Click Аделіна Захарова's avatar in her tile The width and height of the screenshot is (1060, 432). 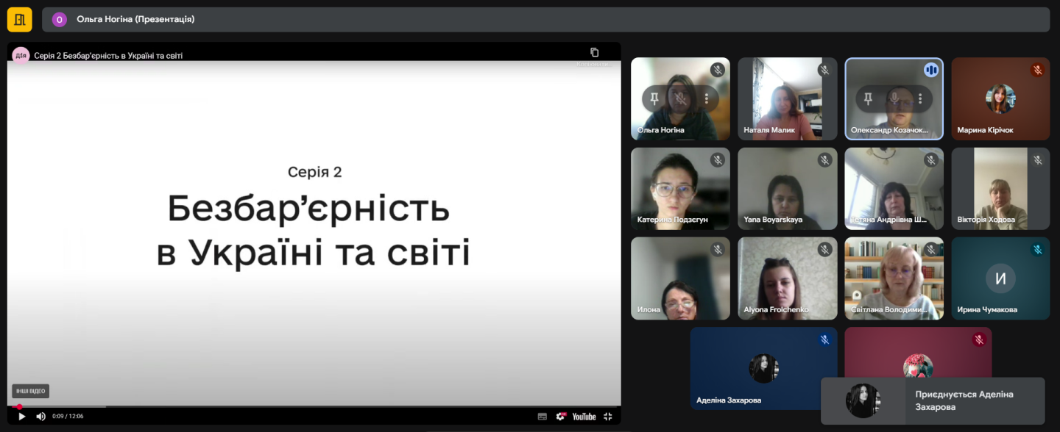pyautogui.click(x=763, y=368)
